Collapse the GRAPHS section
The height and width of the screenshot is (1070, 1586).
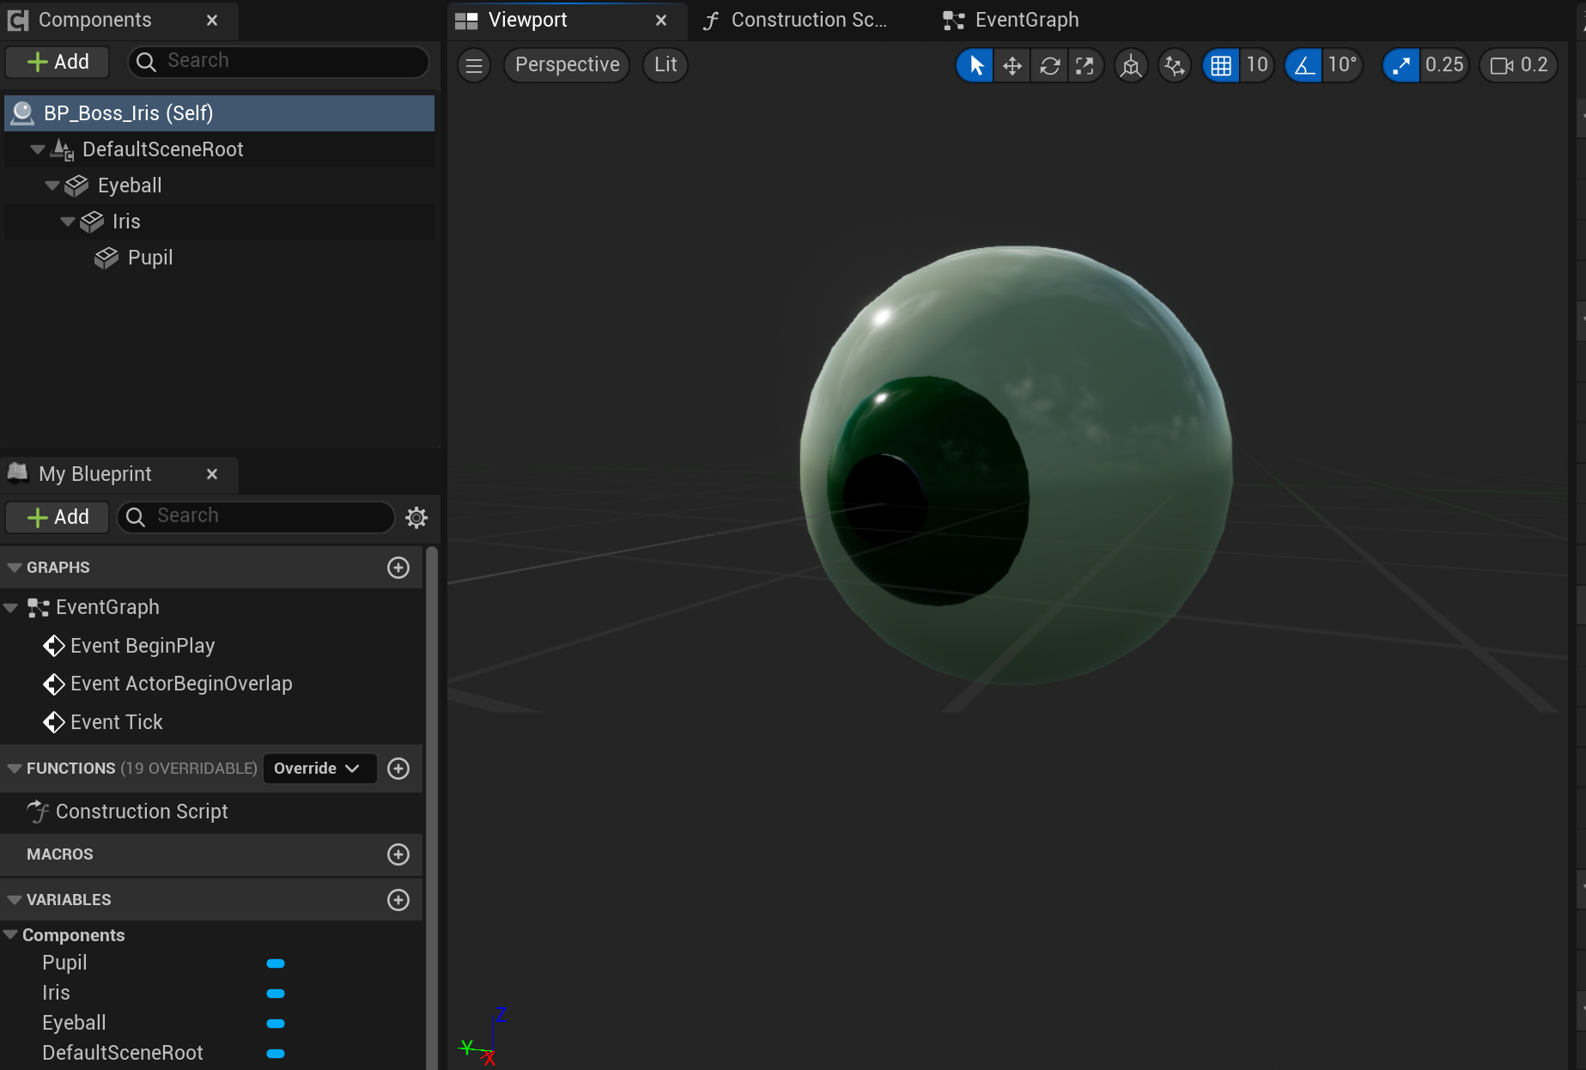[14, 568]
